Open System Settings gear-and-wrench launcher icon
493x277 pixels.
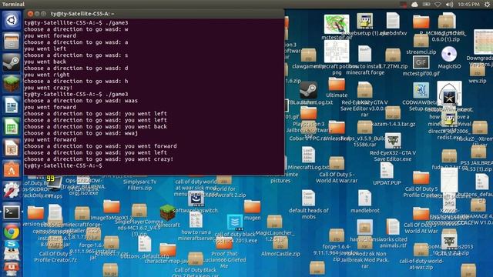point(12,191)
